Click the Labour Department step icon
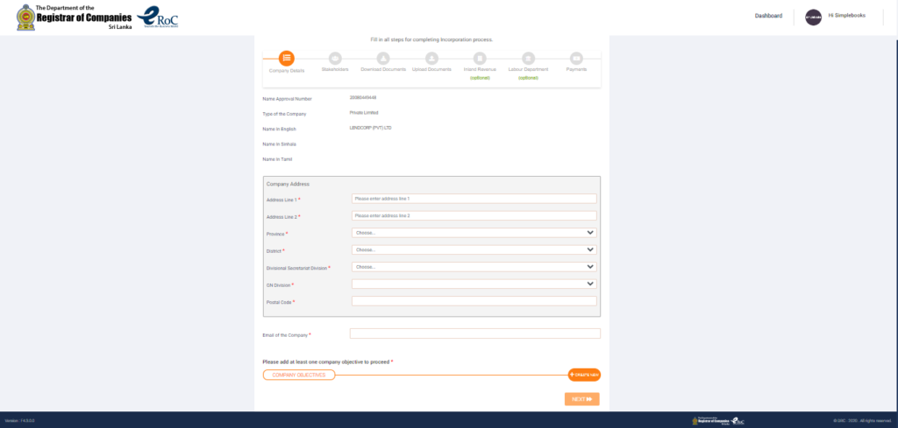 coord(528,59)
